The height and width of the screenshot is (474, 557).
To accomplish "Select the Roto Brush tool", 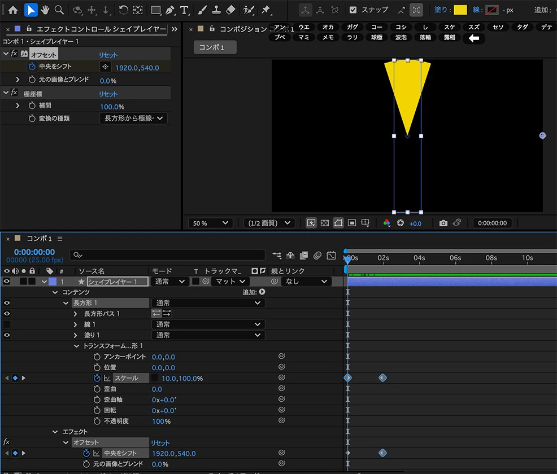I will [249, 10].
